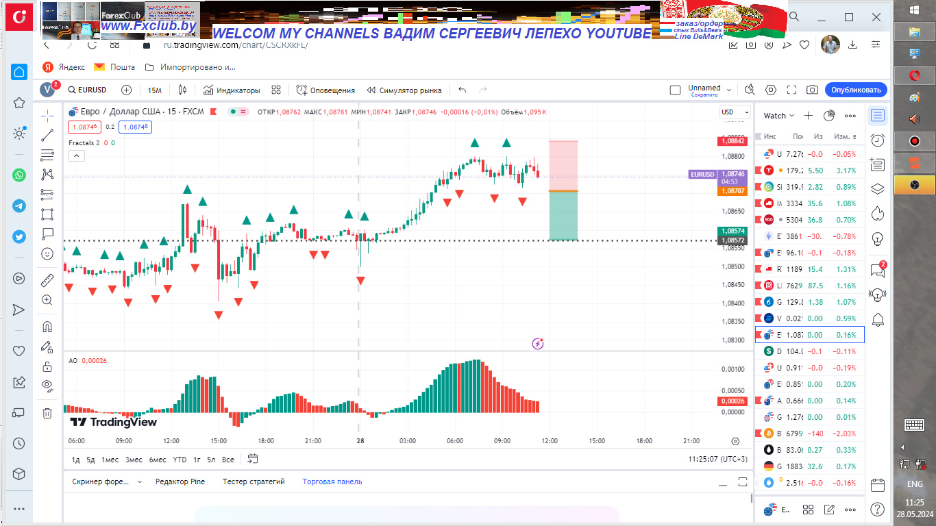Screen dimensions: 936x526
Task: Expand the Скринер форекс dropdown arrow
Action: (140, 482)
